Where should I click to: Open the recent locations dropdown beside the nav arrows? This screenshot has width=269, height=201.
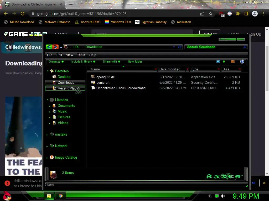61,48
